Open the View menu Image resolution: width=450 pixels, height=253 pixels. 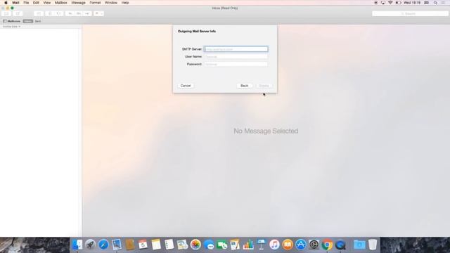(x=47, y=3)
